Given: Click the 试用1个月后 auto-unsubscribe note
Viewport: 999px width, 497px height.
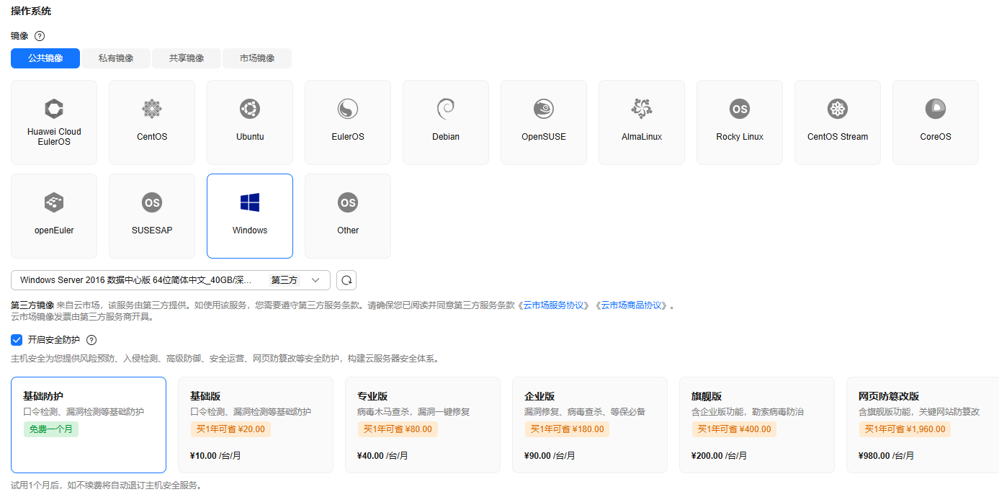Looking at the screenshot, I should pos(107,485).
